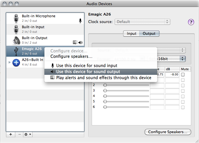Open the Clock source dropdown
199x143 pixels.
pos(142,22)
